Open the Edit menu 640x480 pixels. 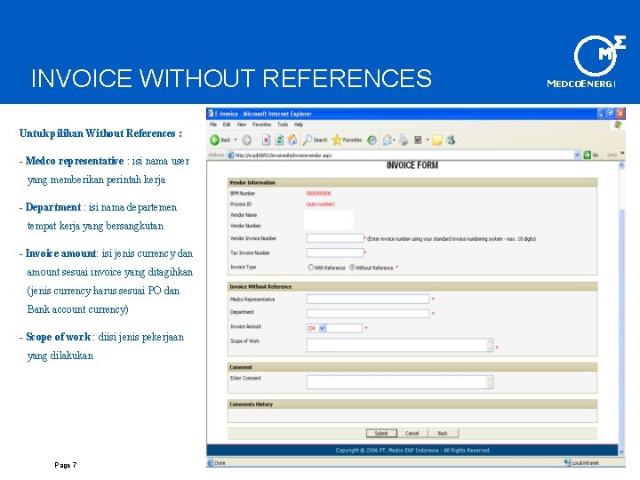click(227, 124)
